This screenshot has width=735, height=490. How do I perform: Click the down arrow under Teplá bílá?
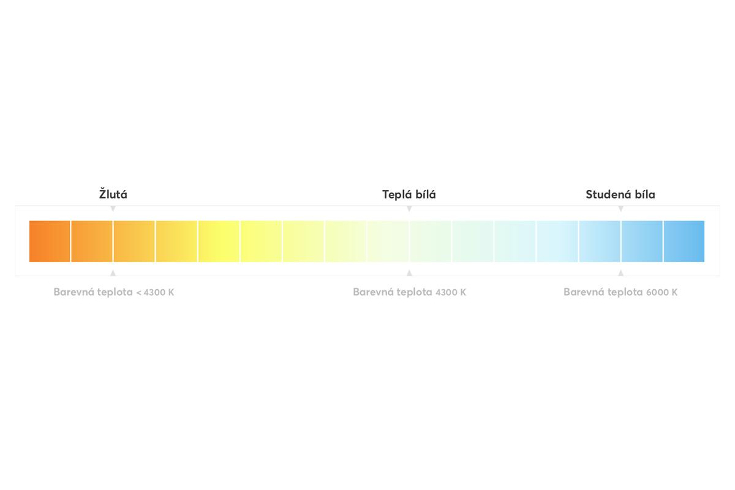[409, 209]
